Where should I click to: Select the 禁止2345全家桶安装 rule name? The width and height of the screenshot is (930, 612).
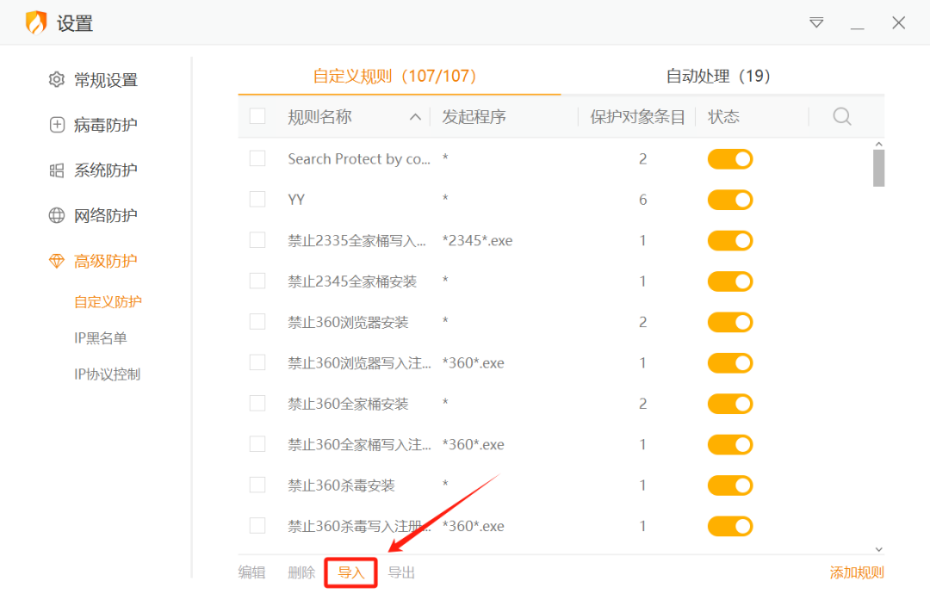click(352, 281)
